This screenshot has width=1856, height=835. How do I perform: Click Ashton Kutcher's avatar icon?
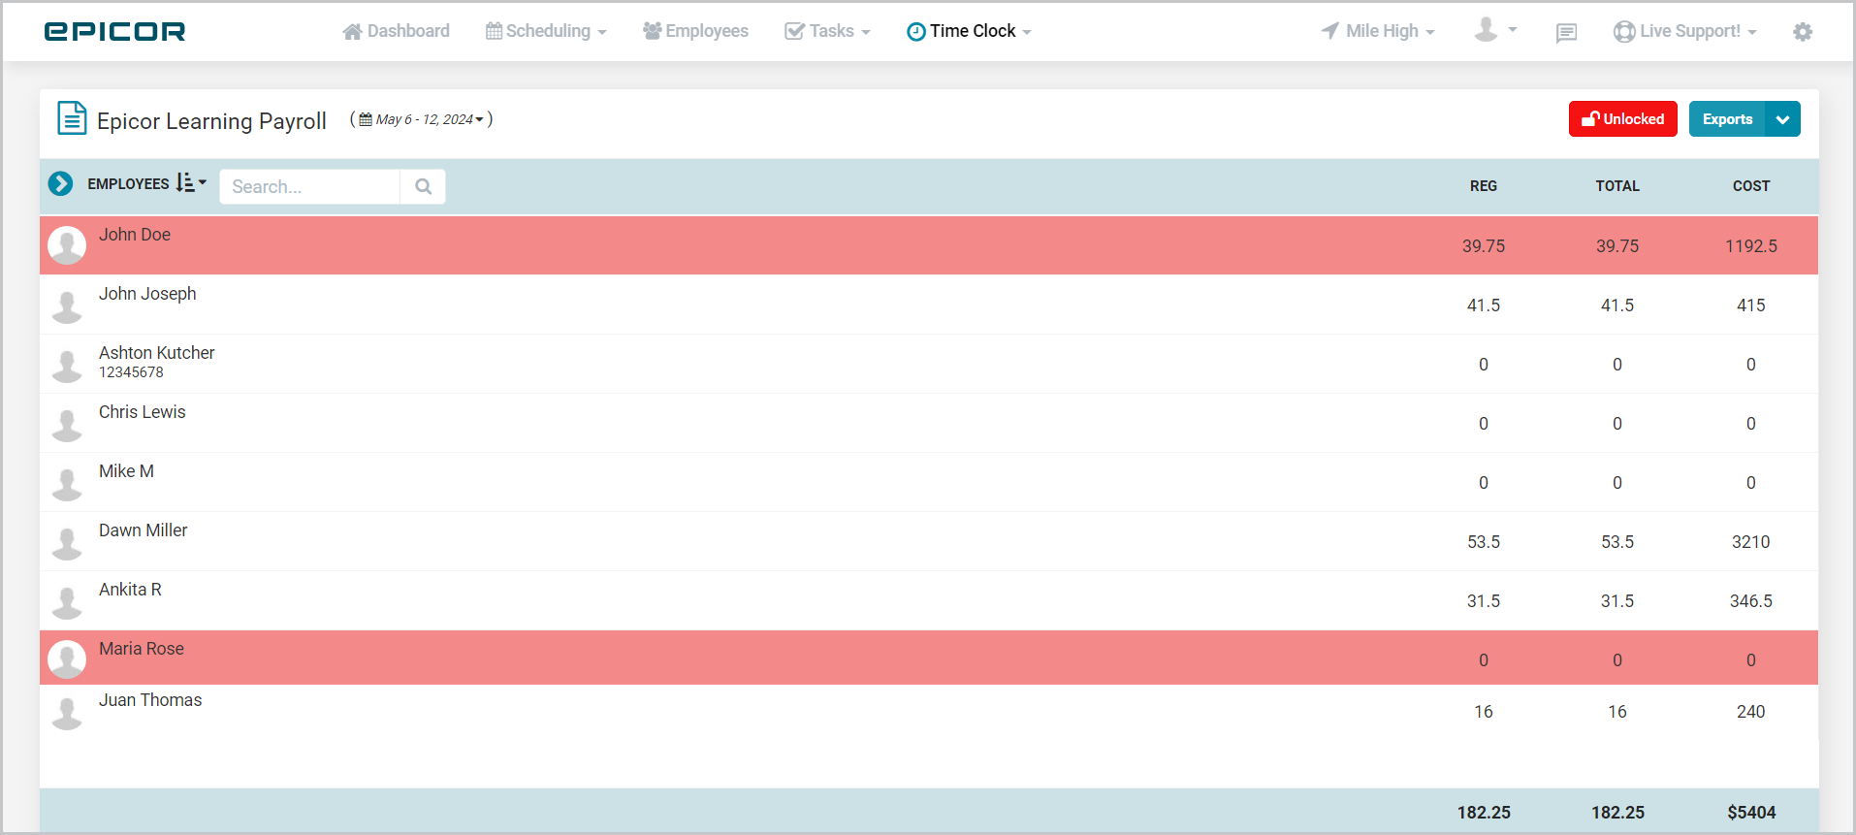click(67, 366)
